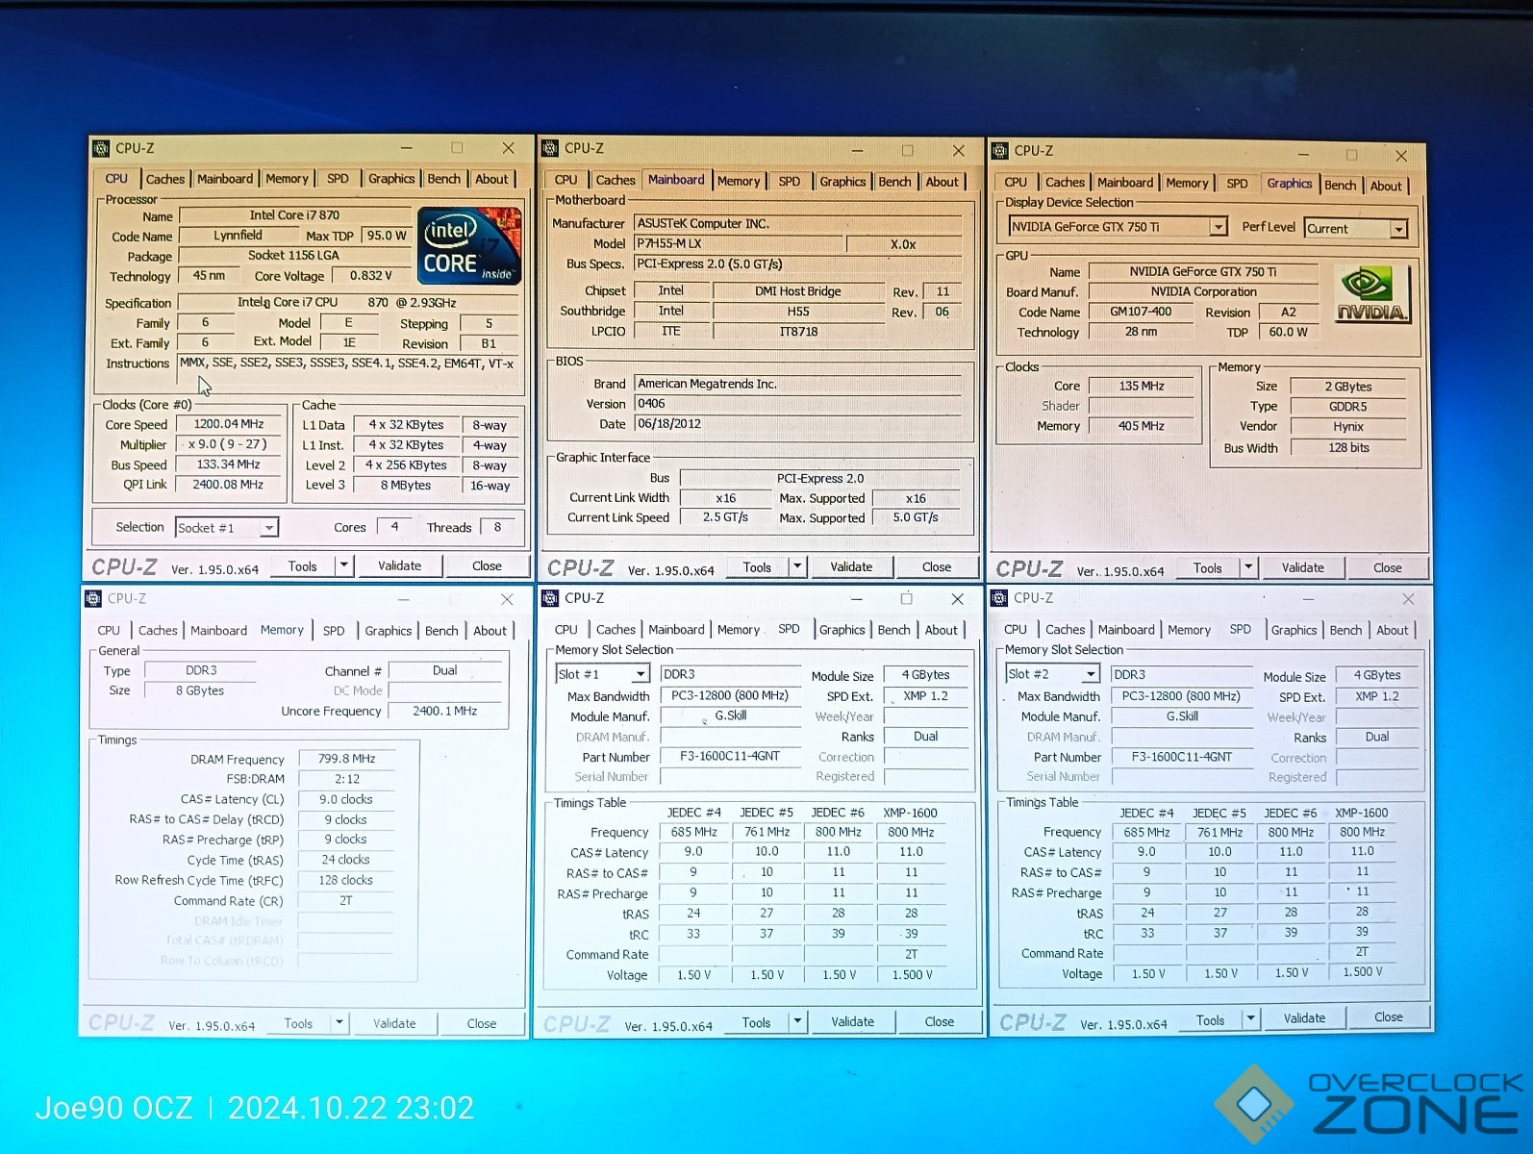Image resolution: width=1533 pixels, height=1154 pixels.
Task: Click 128 clocks tRFC value
Action: pyautogui.click(x=346, y=880)
